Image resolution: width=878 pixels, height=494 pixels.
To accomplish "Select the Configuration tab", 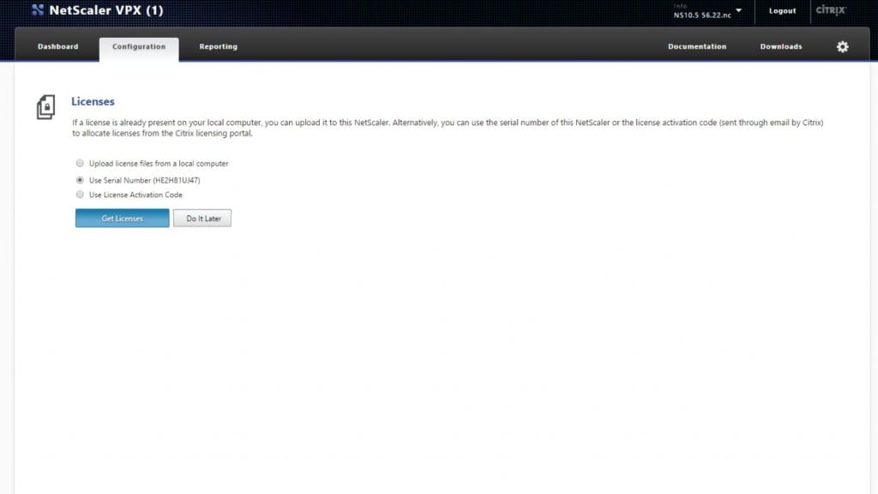I will (x=138, y=46).
